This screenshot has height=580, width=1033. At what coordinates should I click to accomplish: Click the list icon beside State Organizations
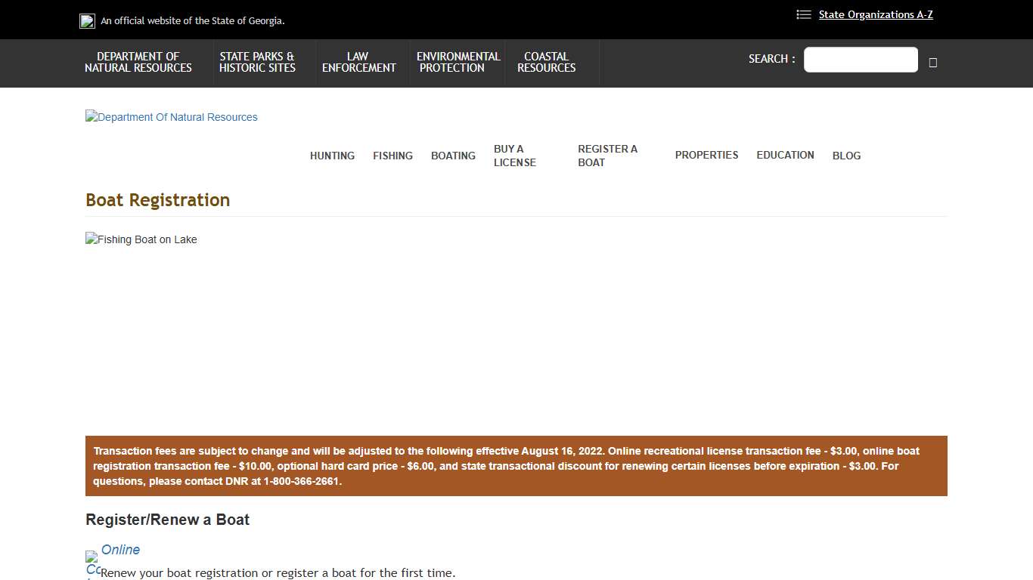tap(803, 14)
